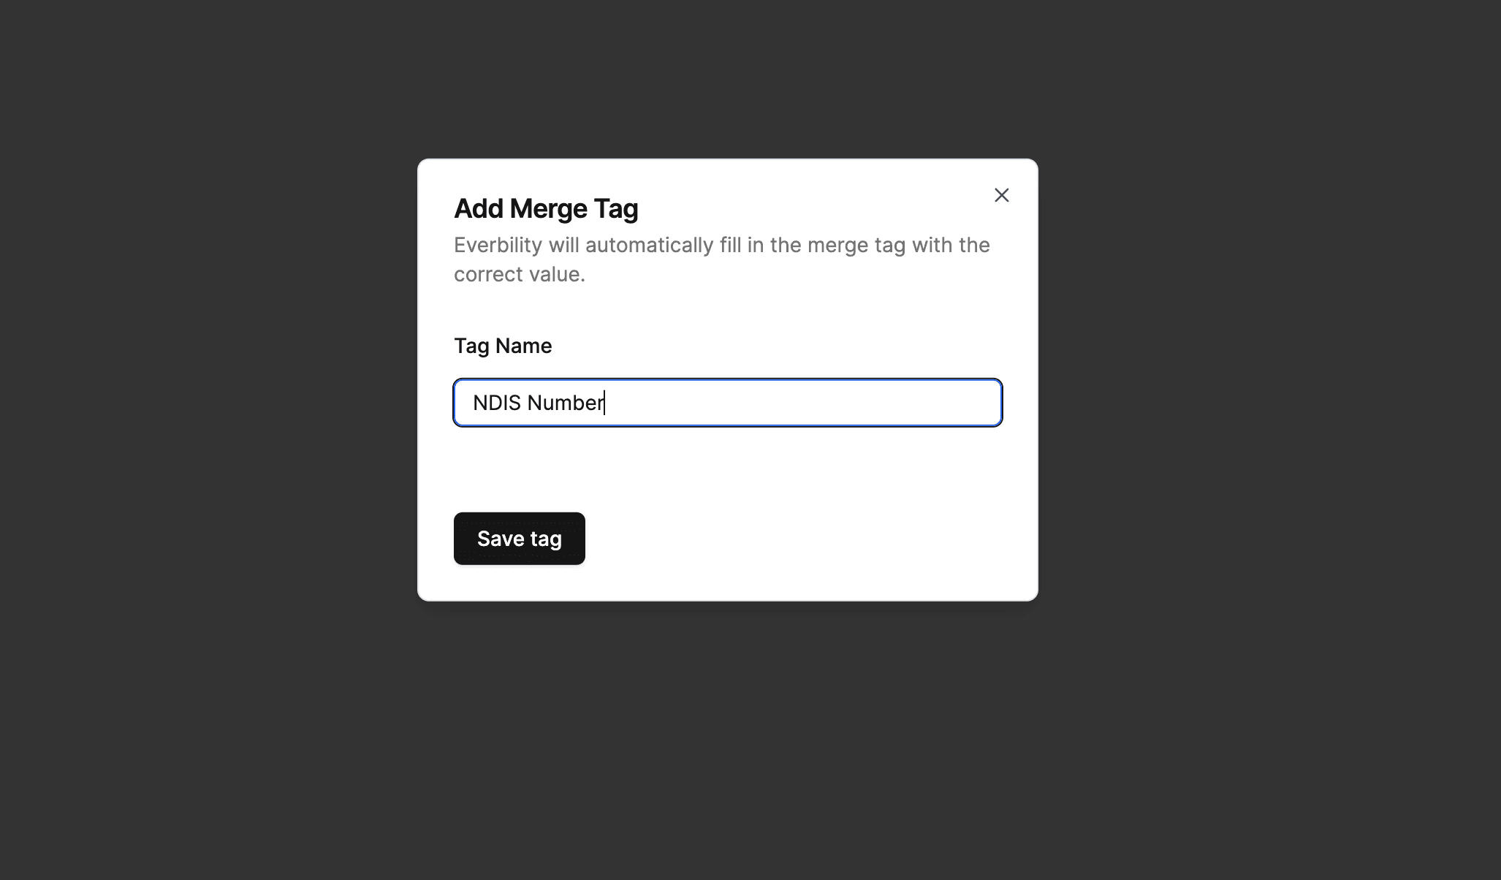Focus the Tag Name input field
This screenshot has height=880, width=1501.
(x=727, y=403)
